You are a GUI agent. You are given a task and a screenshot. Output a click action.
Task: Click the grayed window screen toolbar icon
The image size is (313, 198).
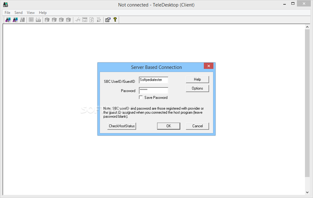(85, 20)
